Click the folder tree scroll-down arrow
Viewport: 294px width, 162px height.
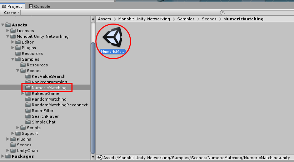[93, 157]
